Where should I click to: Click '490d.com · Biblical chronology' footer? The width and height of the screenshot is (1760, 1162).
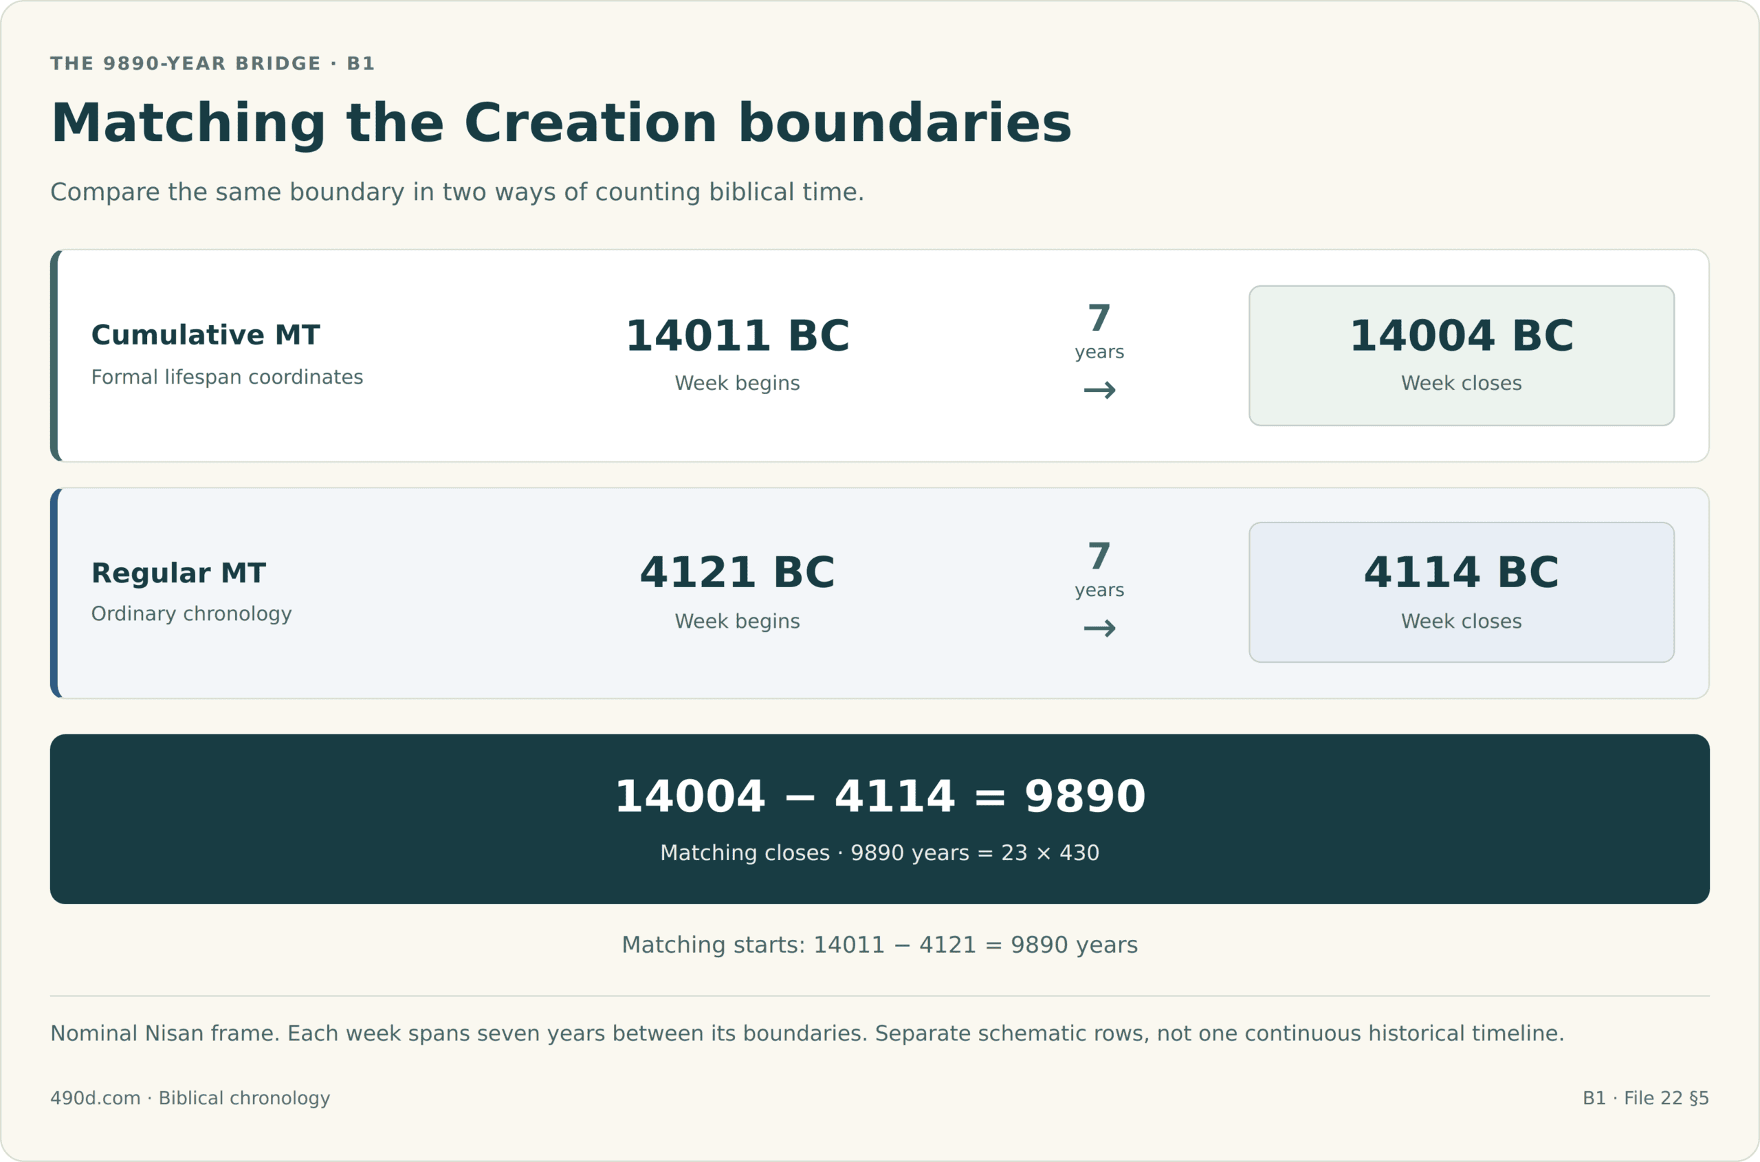coord(190,1097)
